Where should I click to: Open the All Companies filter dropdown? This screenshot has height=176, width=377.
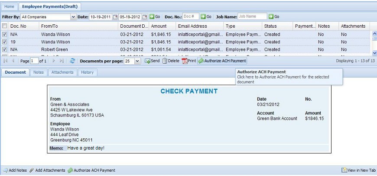pos(73,17)
